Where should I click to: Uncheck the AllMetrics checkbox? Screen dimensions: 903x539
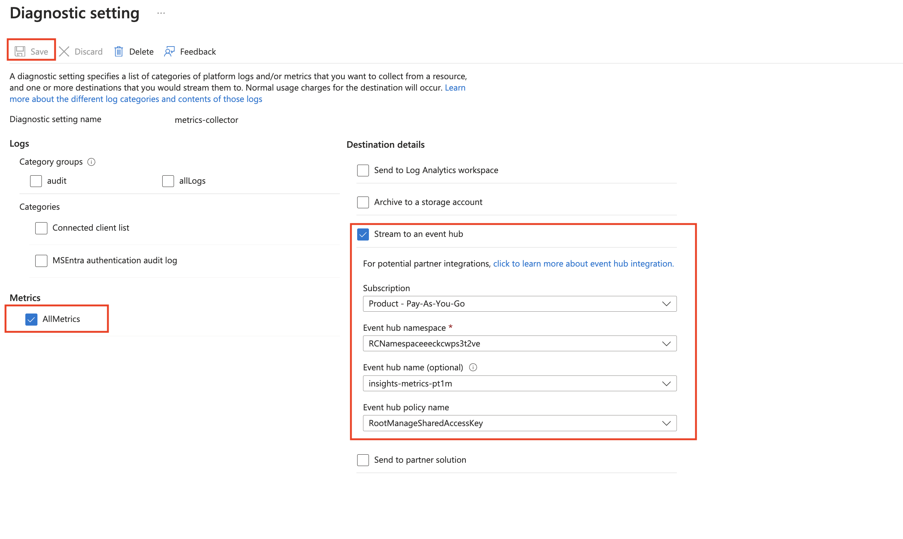31,319
